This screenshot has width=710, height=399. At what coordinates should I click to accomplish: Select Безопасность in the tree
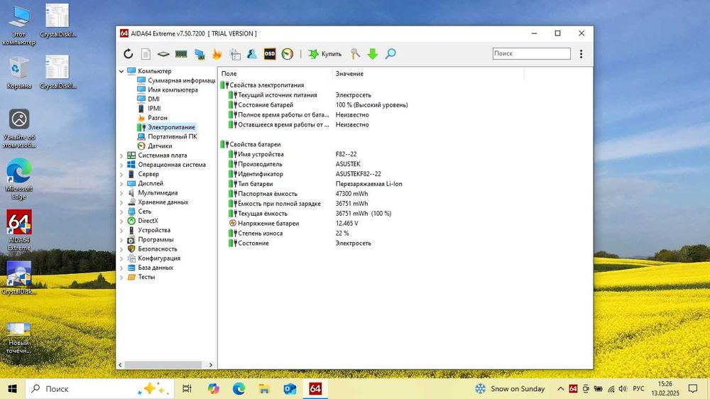click(158, 248)
